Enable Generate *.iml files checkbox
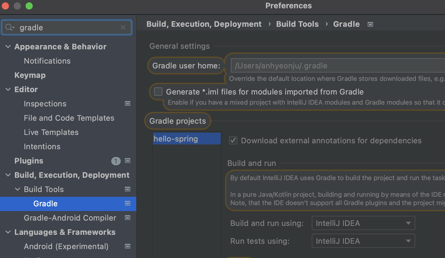The height and width of the screenshot is (258, 445). (x=158, y=92)
